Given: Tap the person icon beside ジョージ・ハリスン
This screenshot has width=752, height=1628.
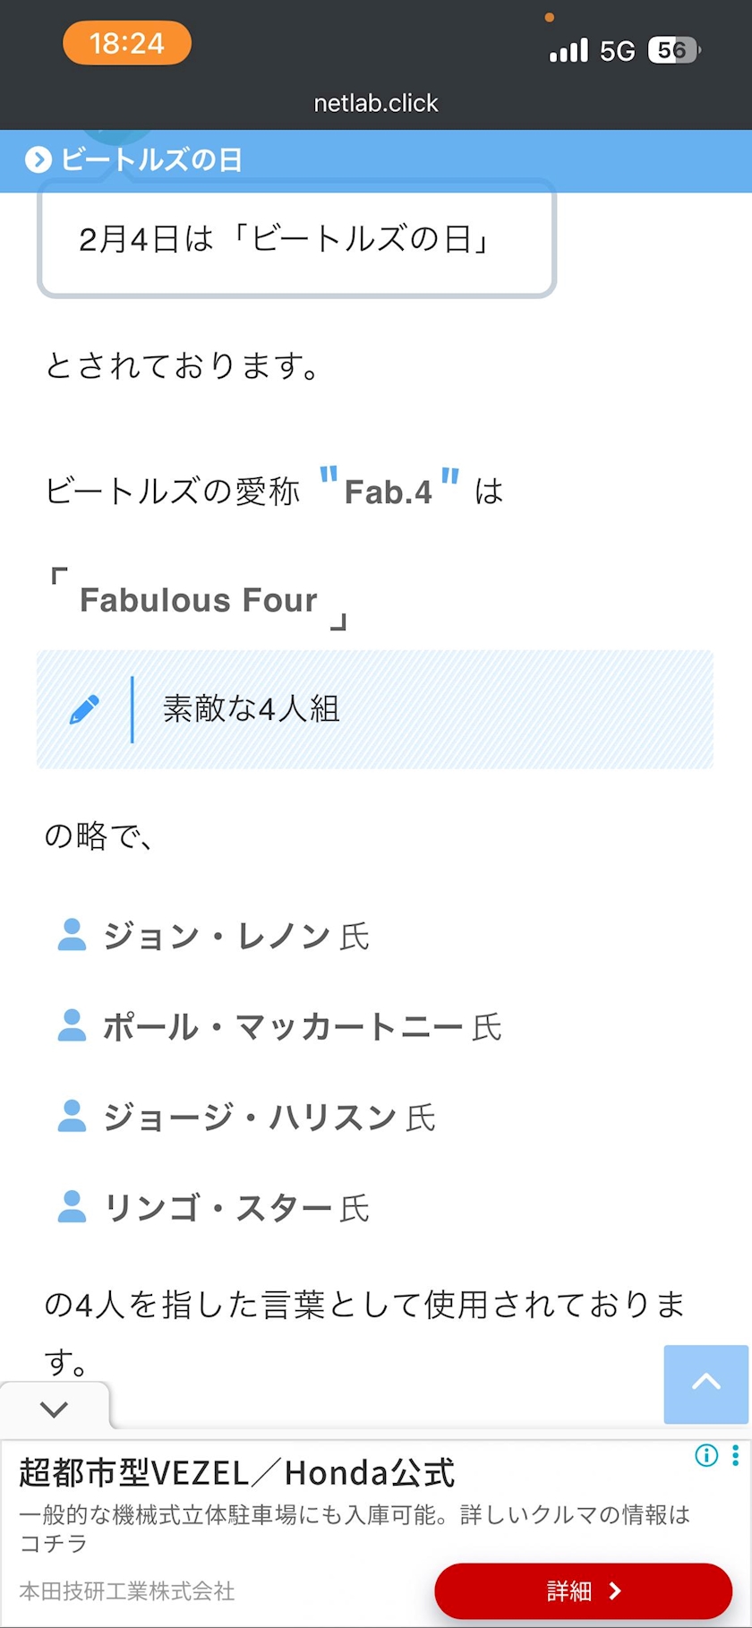Looking at the screenshot, I should tap(72, 1117).
